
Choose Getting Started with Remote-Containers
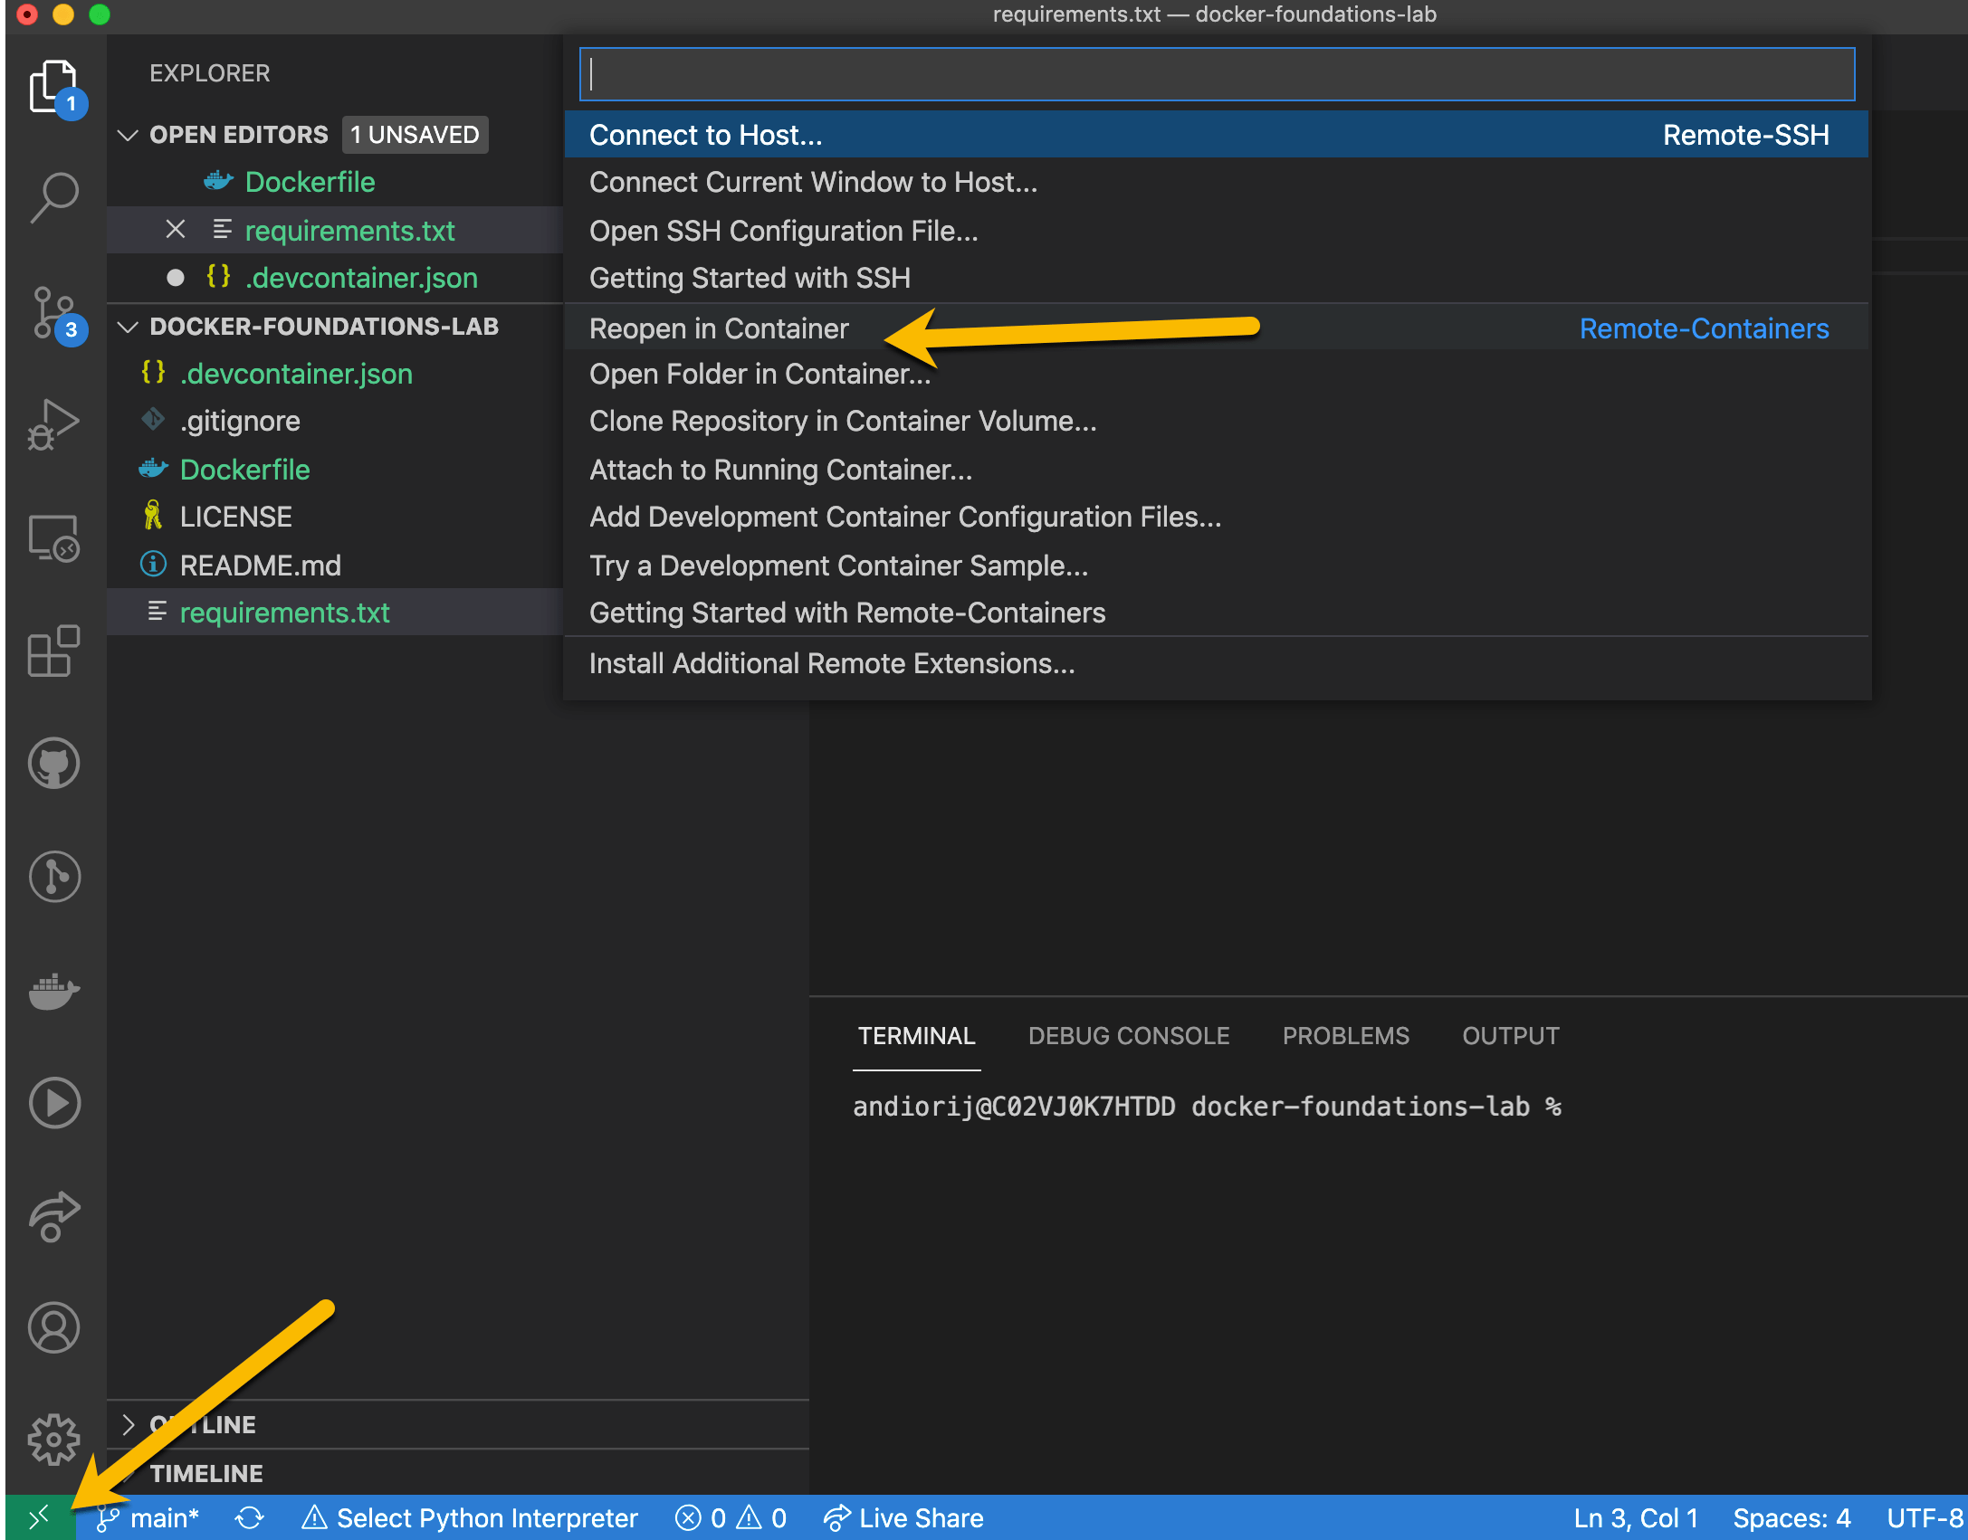1217,613
